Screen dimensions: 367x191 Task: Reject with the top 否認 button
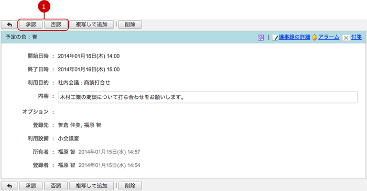[x=56, y=25]
